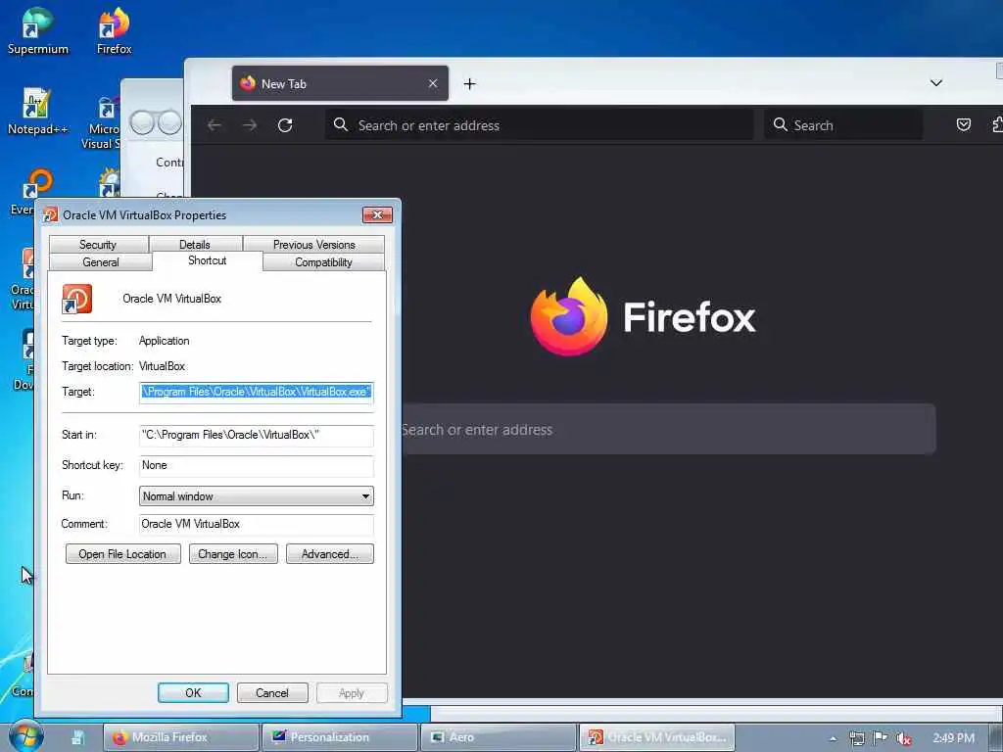Click the Firefox logo on new tab page

[x=569, y=316]
